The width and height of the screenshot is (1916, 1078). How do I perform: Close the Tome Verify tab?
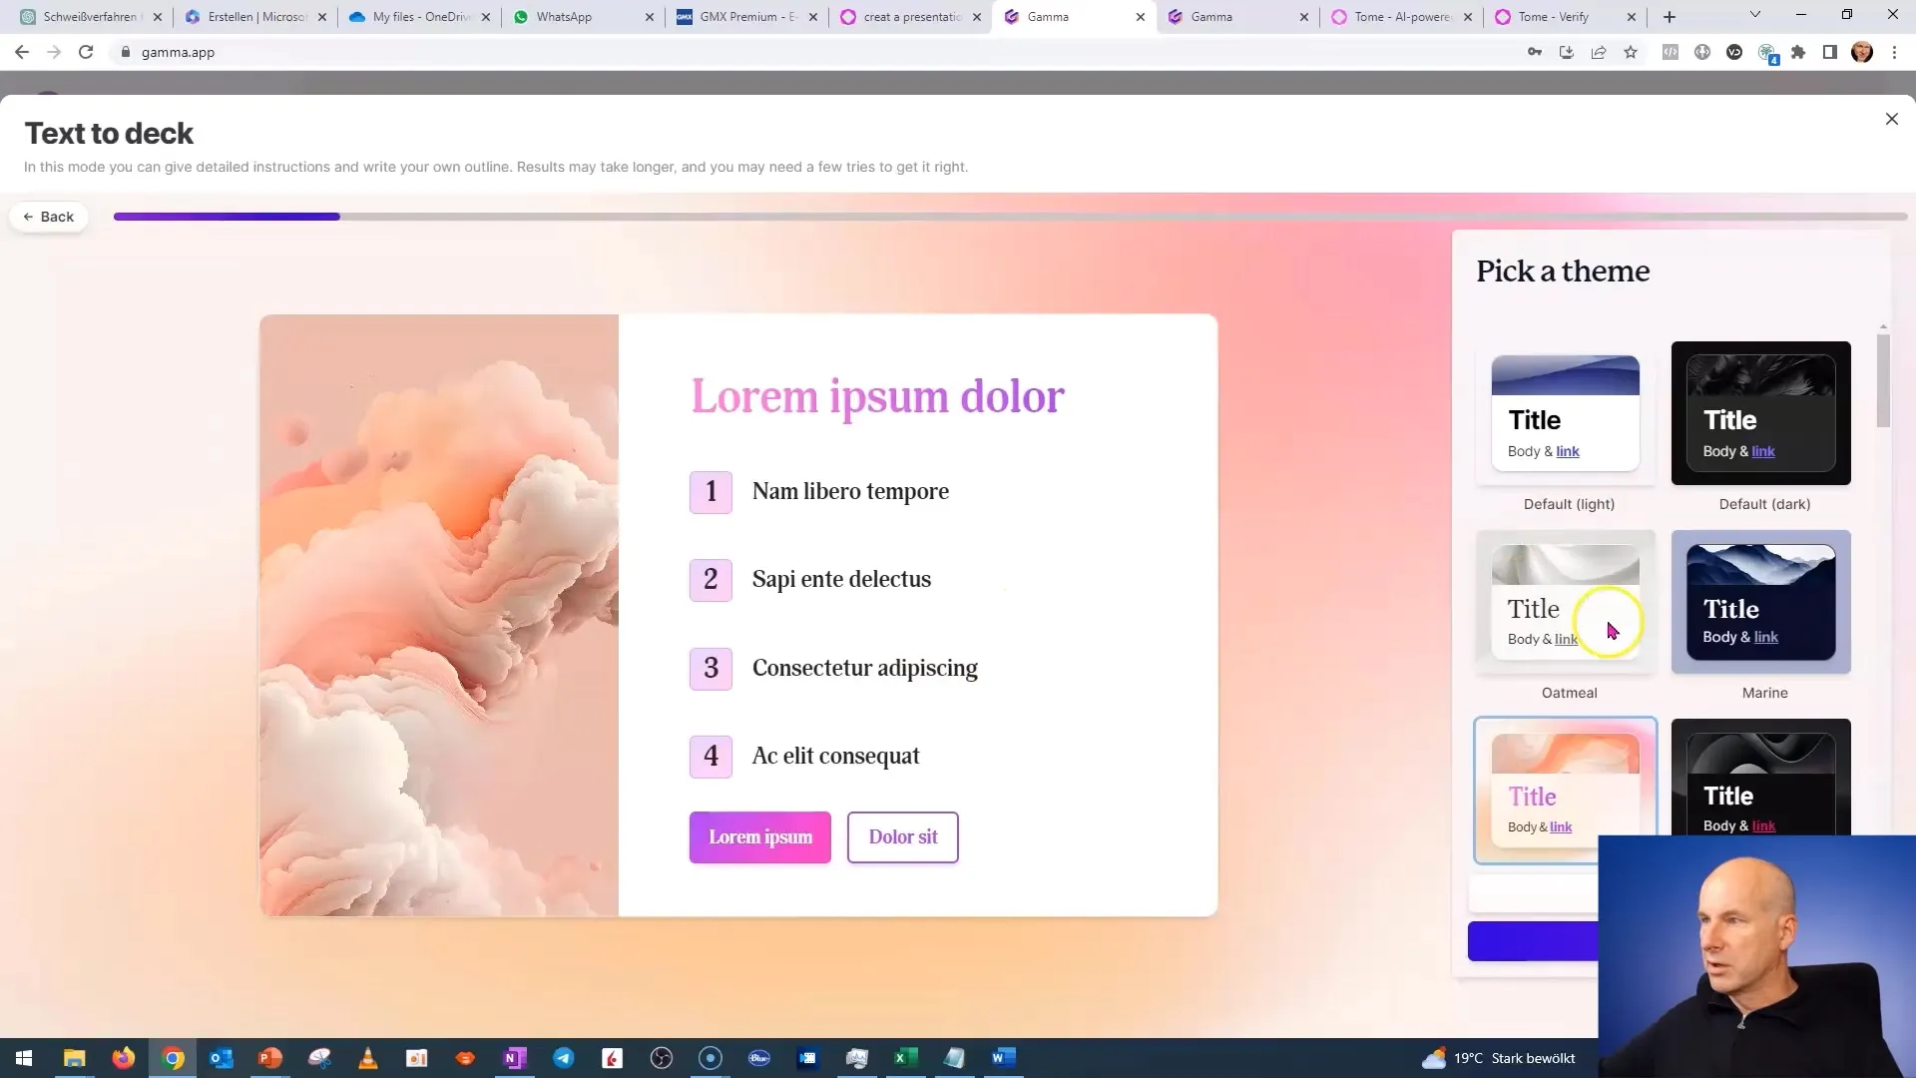coord(1632,16)
